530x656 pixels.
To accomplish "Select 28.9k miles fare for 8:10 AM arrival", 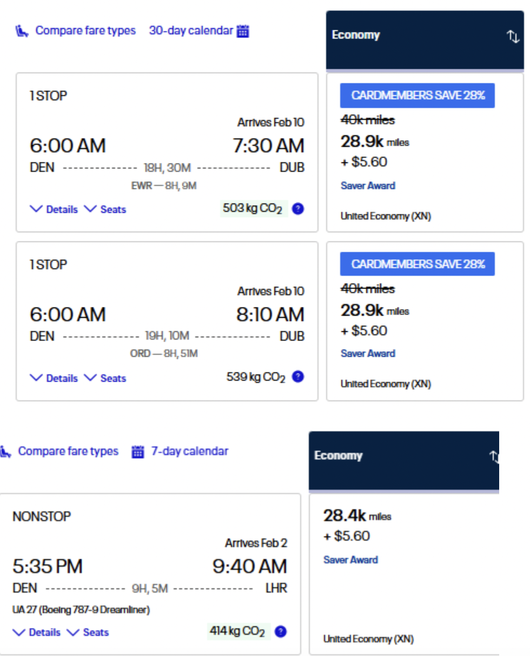I will pyautogui.click(x=362, y=311).
